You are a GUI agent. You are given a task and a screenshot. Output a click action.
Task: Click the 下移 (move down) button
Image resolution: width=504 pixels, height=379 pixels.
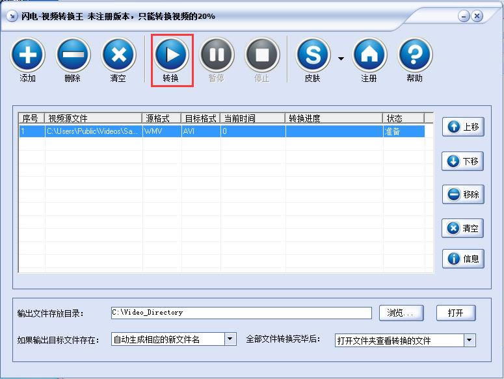[x=463, y=161]
